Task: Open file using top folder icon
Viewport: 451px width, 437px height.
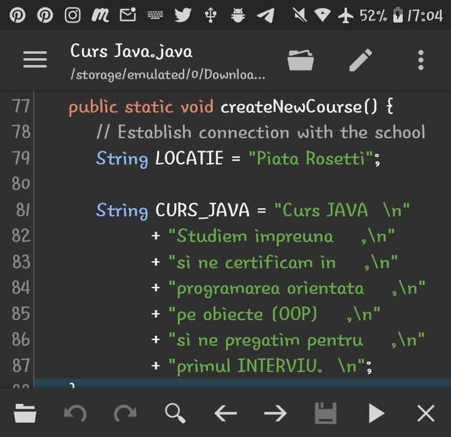Action: (x=301, y=60)
